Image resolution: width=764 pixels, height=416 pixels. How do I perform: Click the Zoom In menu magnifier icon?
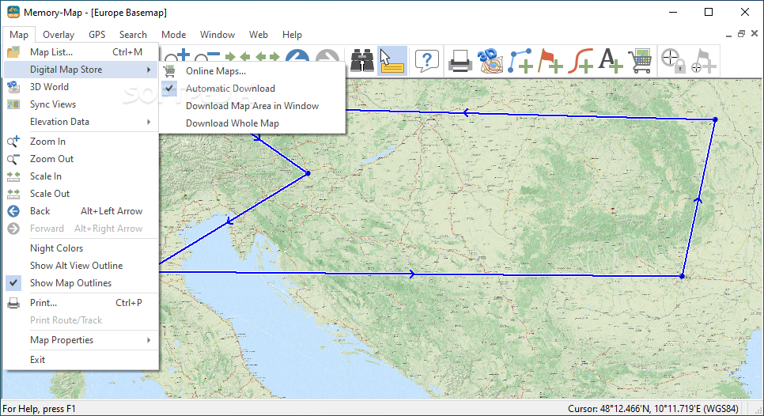click(13, 142)
